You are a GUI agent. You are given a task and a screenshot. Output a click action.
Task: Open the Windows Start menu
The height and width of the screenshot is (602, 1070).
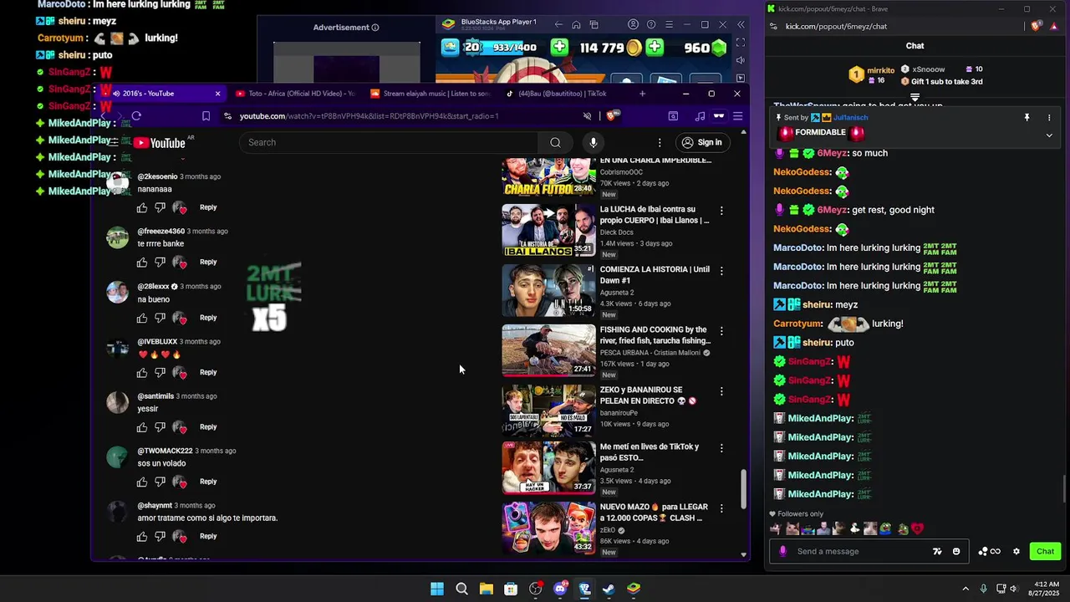(x=437, y=589)
